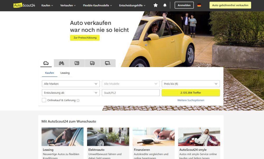This screenshot has width=264, height=159.
Task: Click the Leasing card heading
Action: (48, 150)
